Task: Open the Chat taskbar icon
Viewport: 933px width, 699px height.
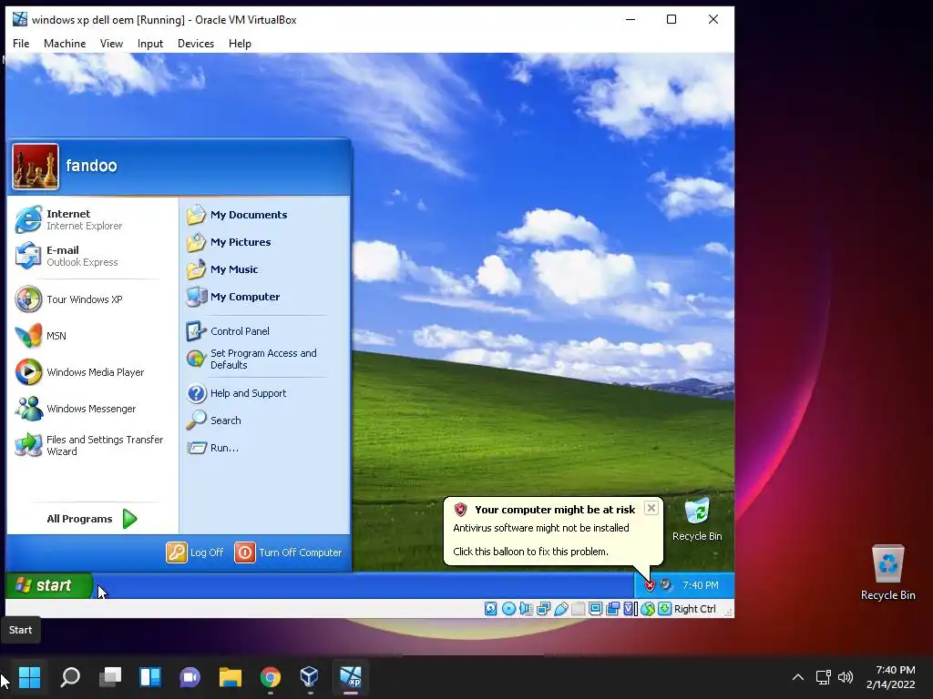Action: point(190,676)
